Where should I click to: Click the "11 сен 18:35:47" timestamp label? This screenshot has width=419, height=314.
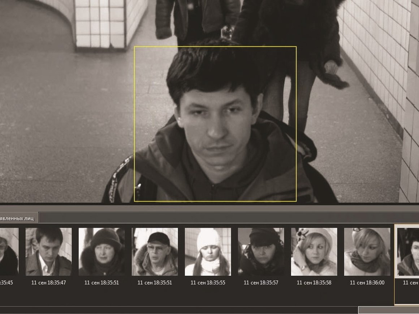pos(48,283)
